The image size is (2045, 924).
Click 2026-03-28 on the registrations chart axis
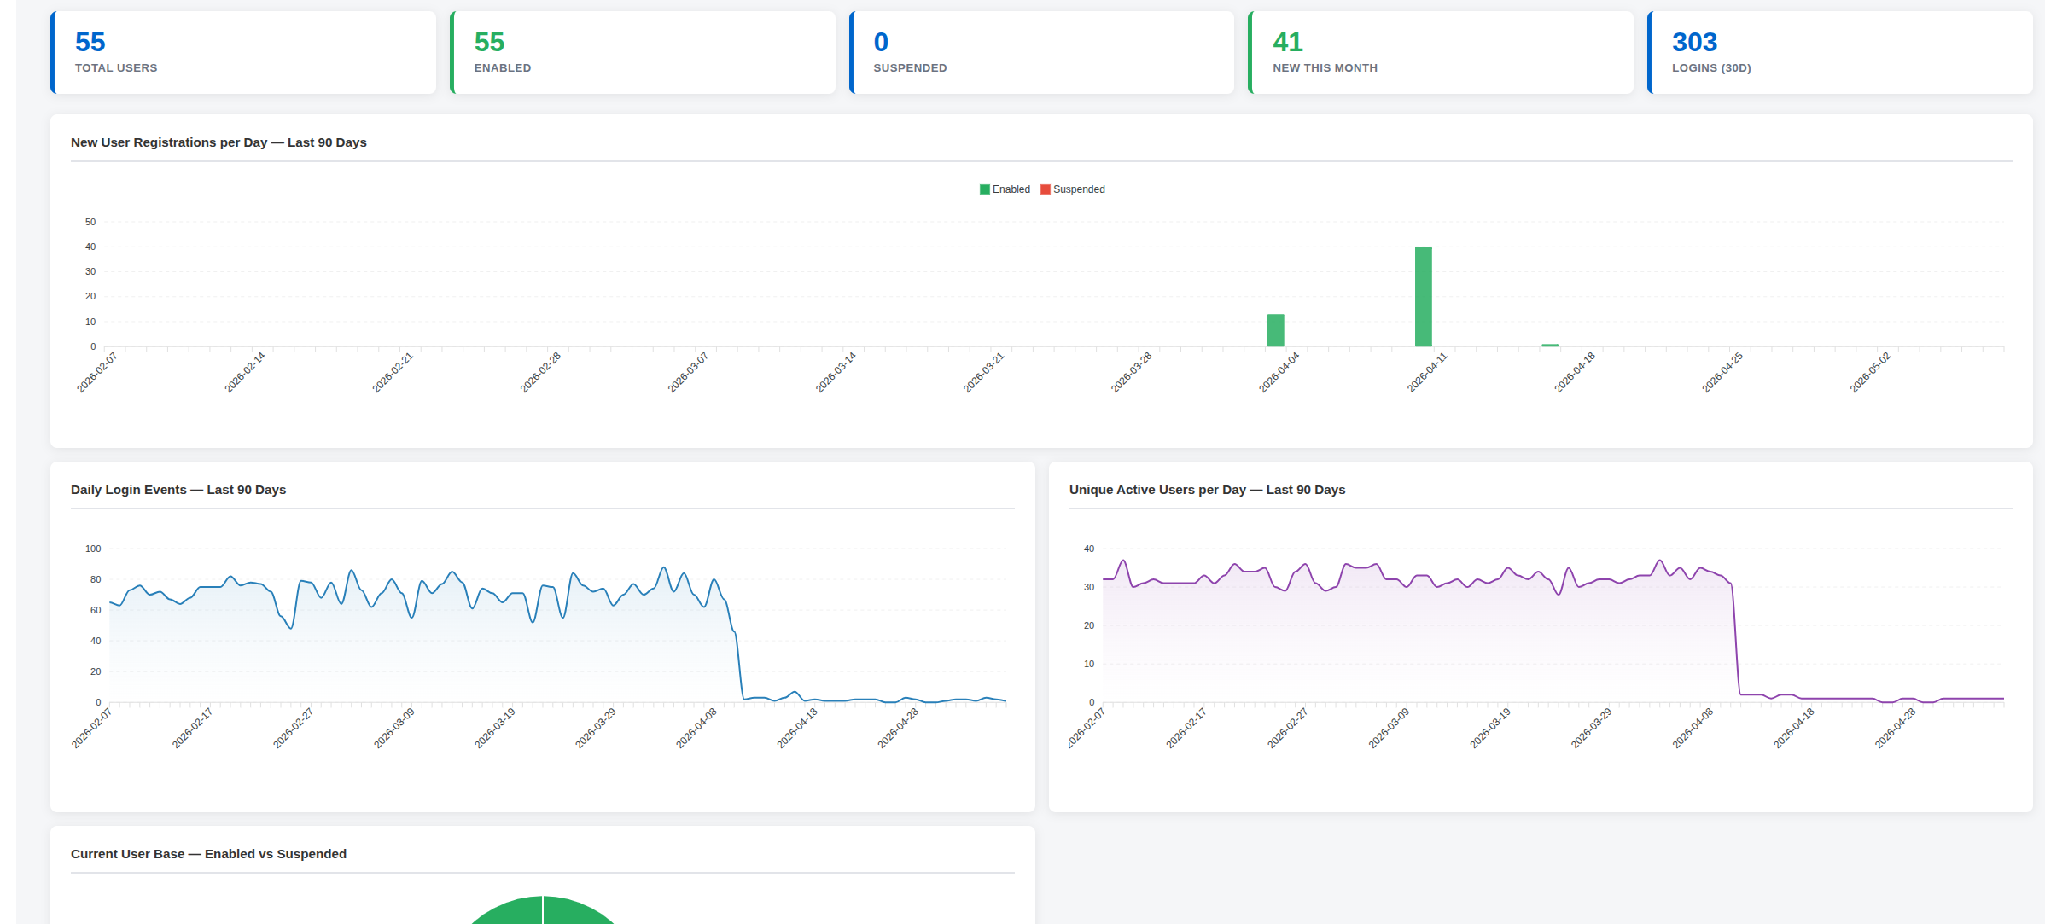pyautogui.click(x=1132, y=372)
